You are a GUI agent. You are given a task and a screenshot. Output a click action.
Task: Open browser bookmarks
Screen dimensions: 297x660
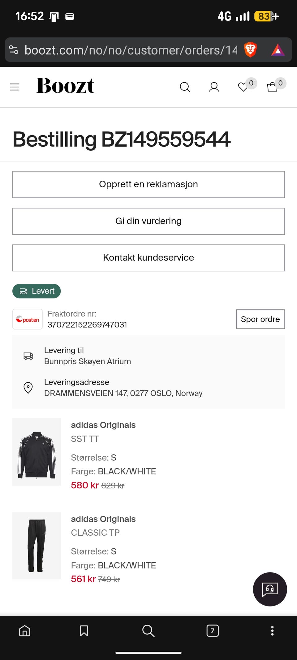point(84,631)
